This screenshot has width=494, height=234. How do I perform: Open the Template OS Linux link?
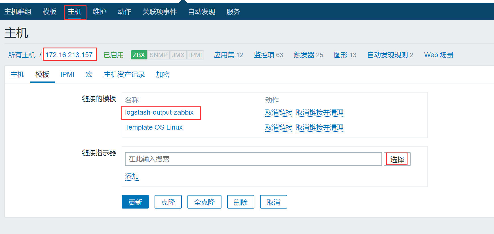click(x=154, y=127)
